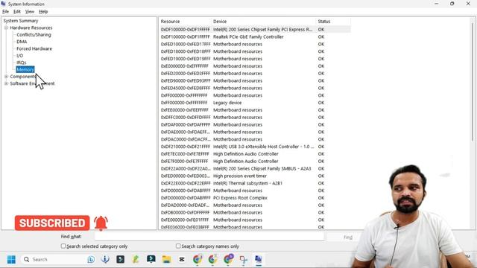
Task: Select I/O under Hardware Resources
Action: 20,56
